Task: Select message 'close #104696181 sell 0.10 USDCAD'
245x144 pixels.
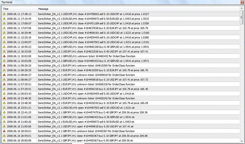Action: tap(93, 33)
